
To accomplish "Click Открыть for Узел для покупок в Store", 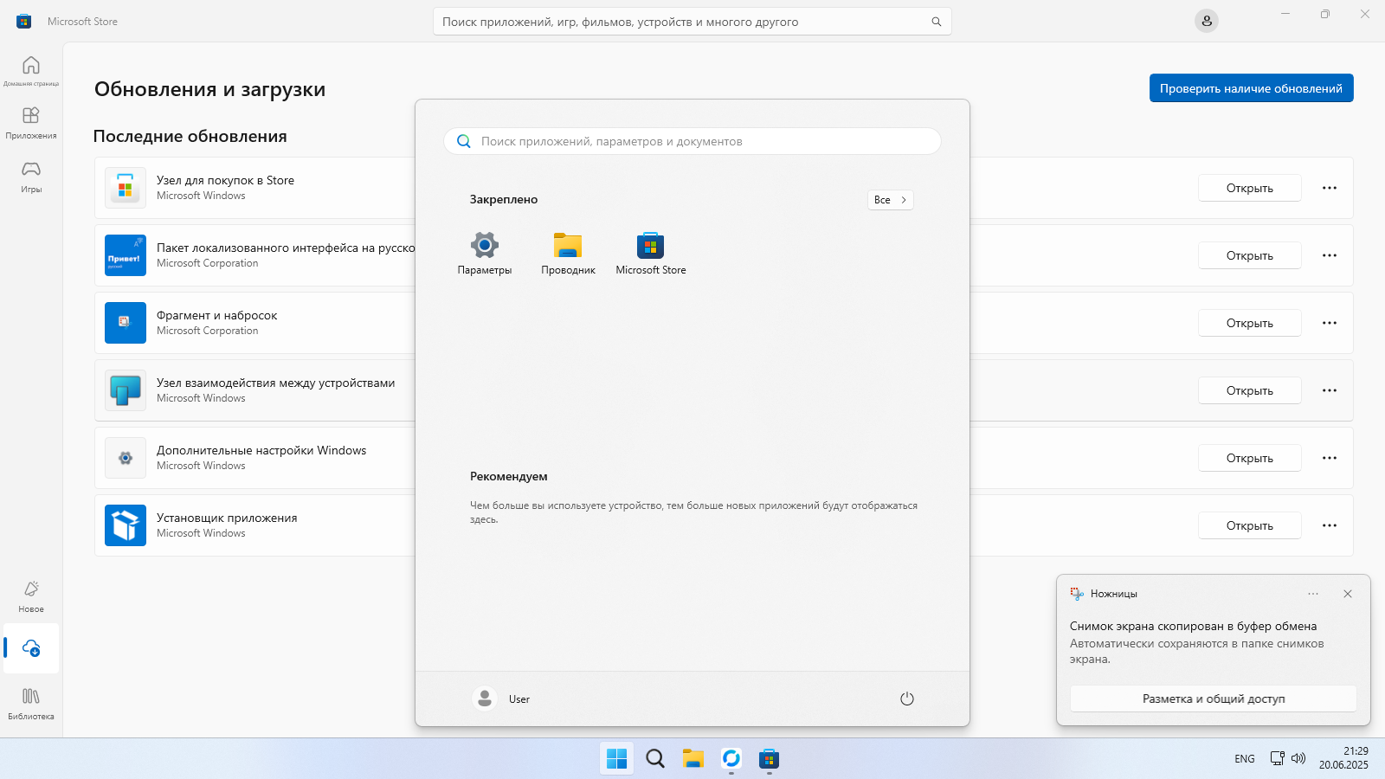I will click(1249, 188).
